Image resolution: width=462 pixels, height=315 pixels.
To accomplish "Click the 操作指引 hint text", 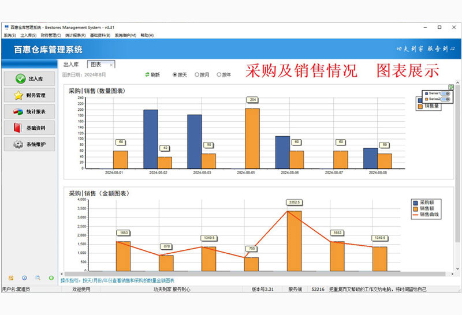I will coord(117,280).
